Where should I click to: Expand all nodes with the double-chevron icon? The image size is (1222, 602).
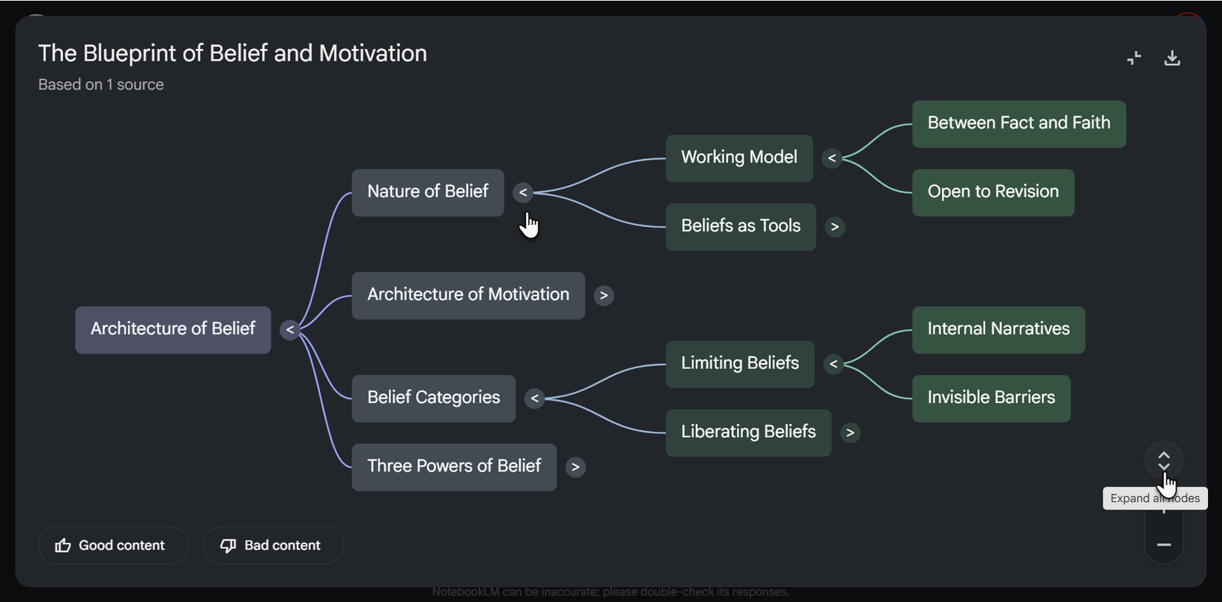click(x=1163, y=460)
